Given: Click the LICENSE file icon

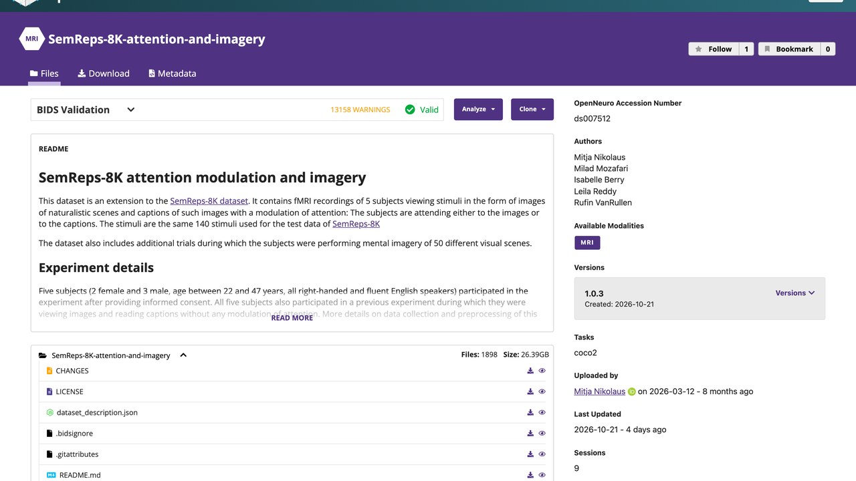Looking at the screenshot, I should (49, 391).
